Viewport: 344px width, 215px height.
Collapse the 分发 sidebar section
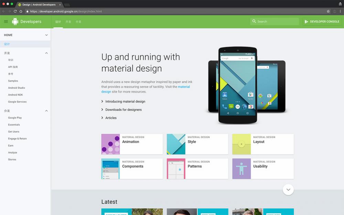click(x=46, y=111)
